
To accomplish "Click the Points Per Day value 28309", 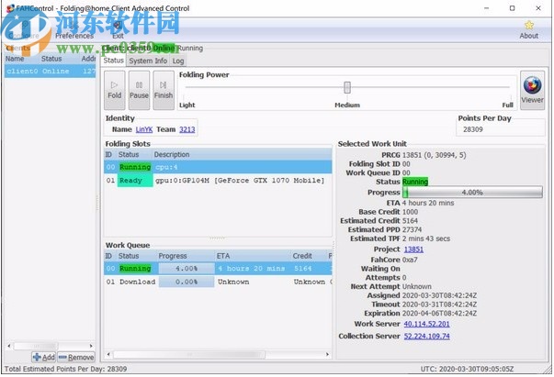I will click(473, 129).
